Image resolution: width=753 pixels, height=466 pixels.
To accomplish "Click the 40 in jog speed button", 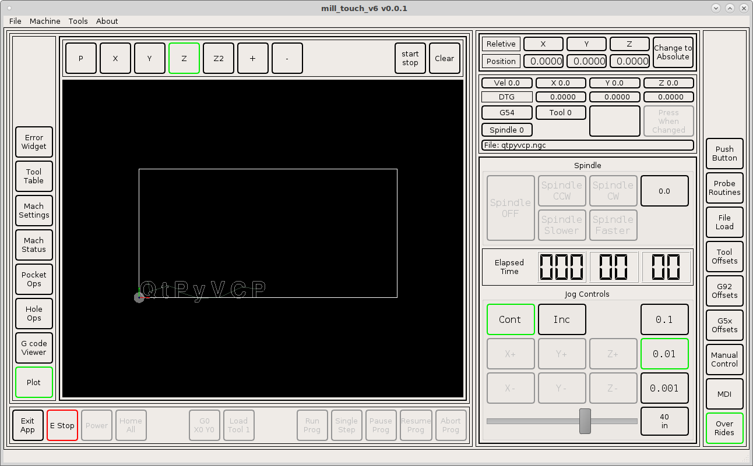I will click(664, 421).
